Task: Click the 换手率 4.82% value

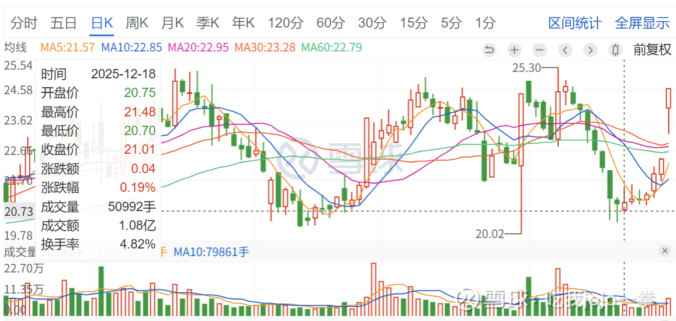Action: 138,244
